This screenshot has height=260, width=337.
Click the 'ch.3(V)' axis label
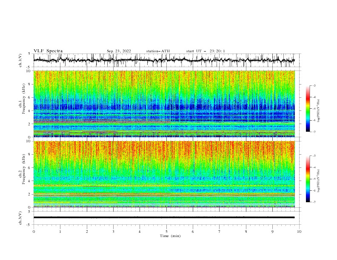20,218
